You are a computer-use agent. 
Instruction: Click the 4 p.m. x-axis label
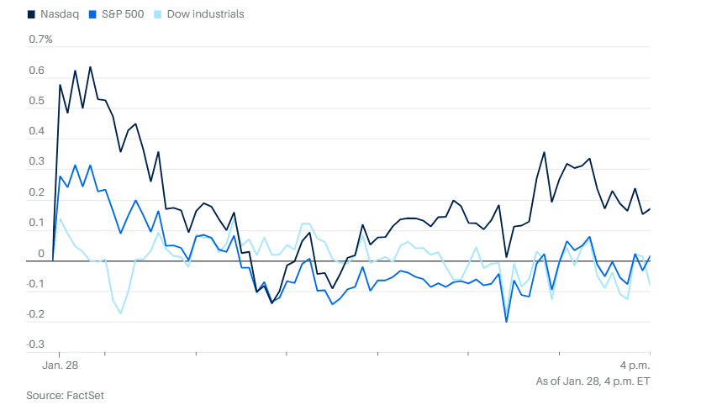[635, 366]
